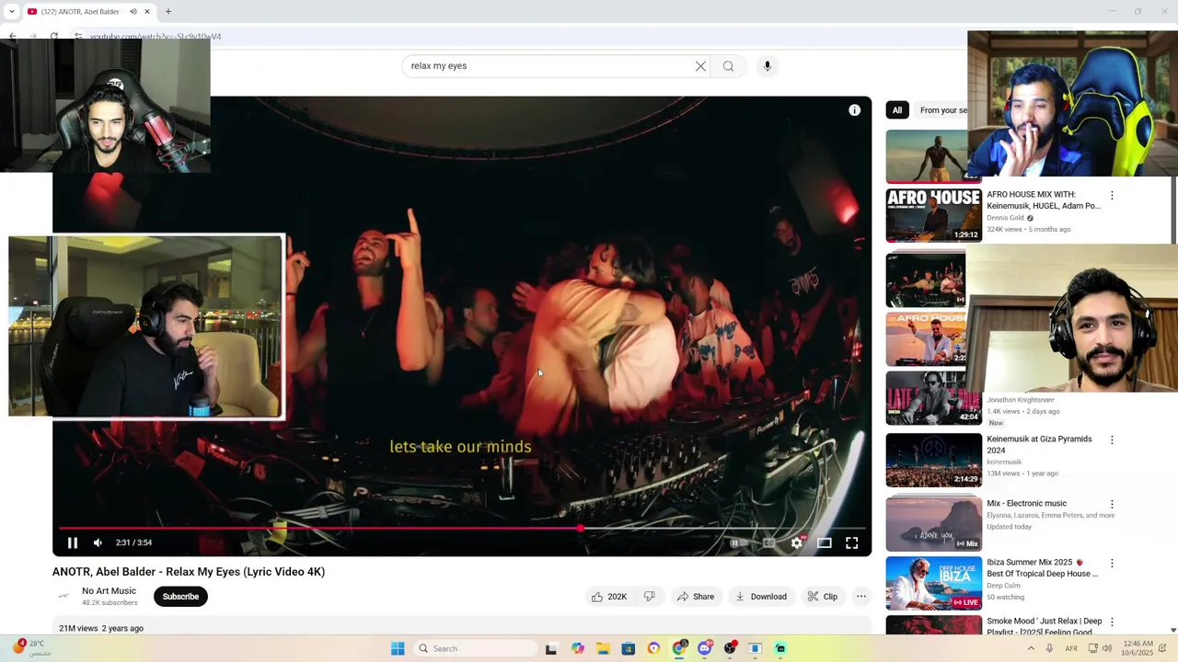Open the video info card icon
The image size is (1178, 662).
click(854, 110)
